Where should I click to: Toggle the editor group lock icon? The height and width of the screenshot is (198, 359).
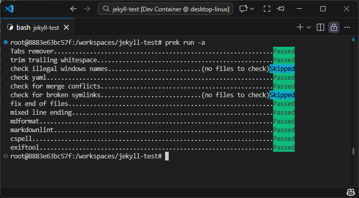[x=334, y=27]
